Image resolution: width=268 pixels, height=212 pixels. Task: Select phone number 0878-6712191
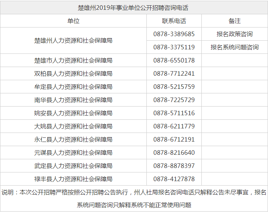coord(174,139)
